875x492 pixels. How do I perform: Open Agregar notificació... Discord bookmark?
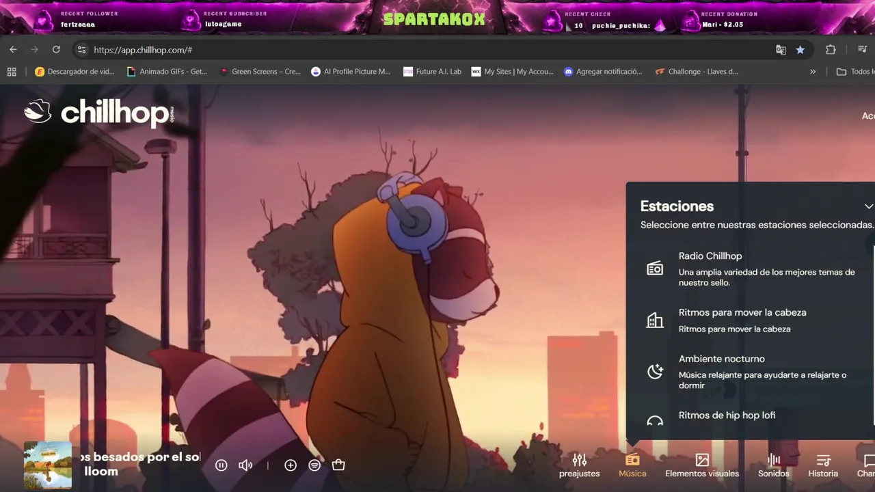click(x=603, y=71)
